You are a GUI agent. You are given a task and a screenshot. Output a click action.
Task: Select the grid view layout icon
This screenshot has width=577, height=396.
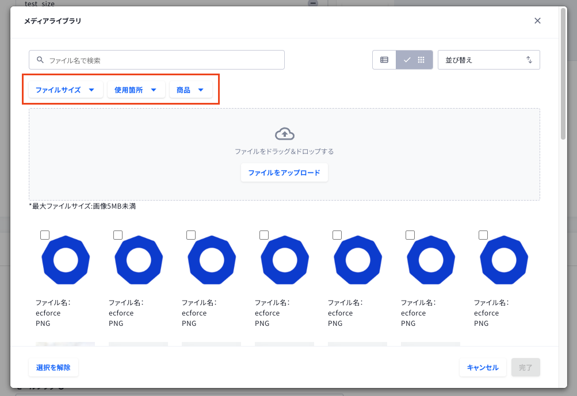click(x=421, y=60)
